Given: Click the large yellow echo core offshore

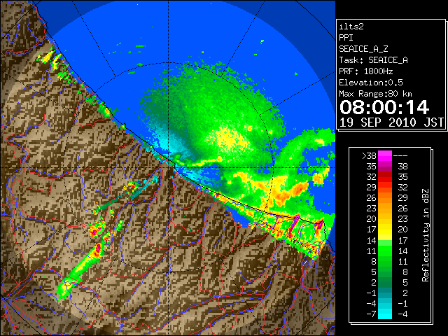Looking at the screenshot, I should click(x=229, y=139).
